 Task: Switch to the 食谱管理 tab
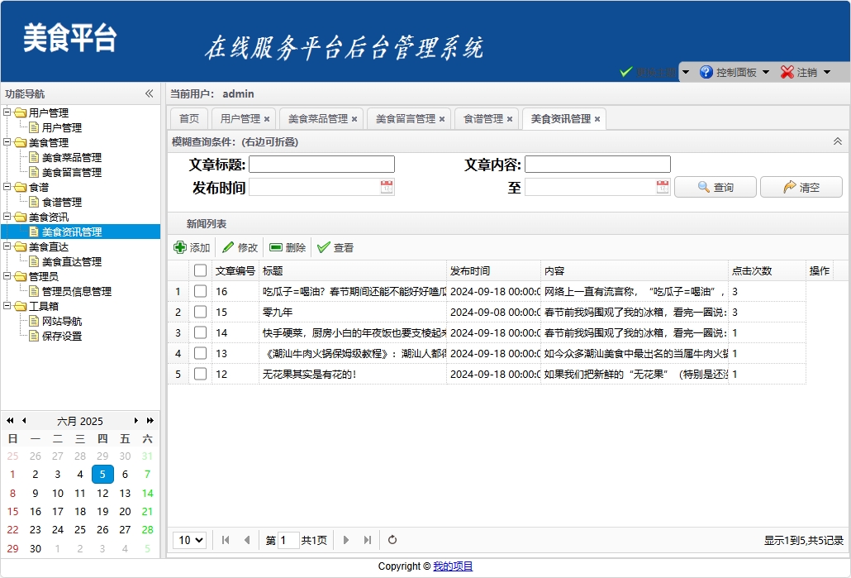pyautogui.click(x=483, y=119)
